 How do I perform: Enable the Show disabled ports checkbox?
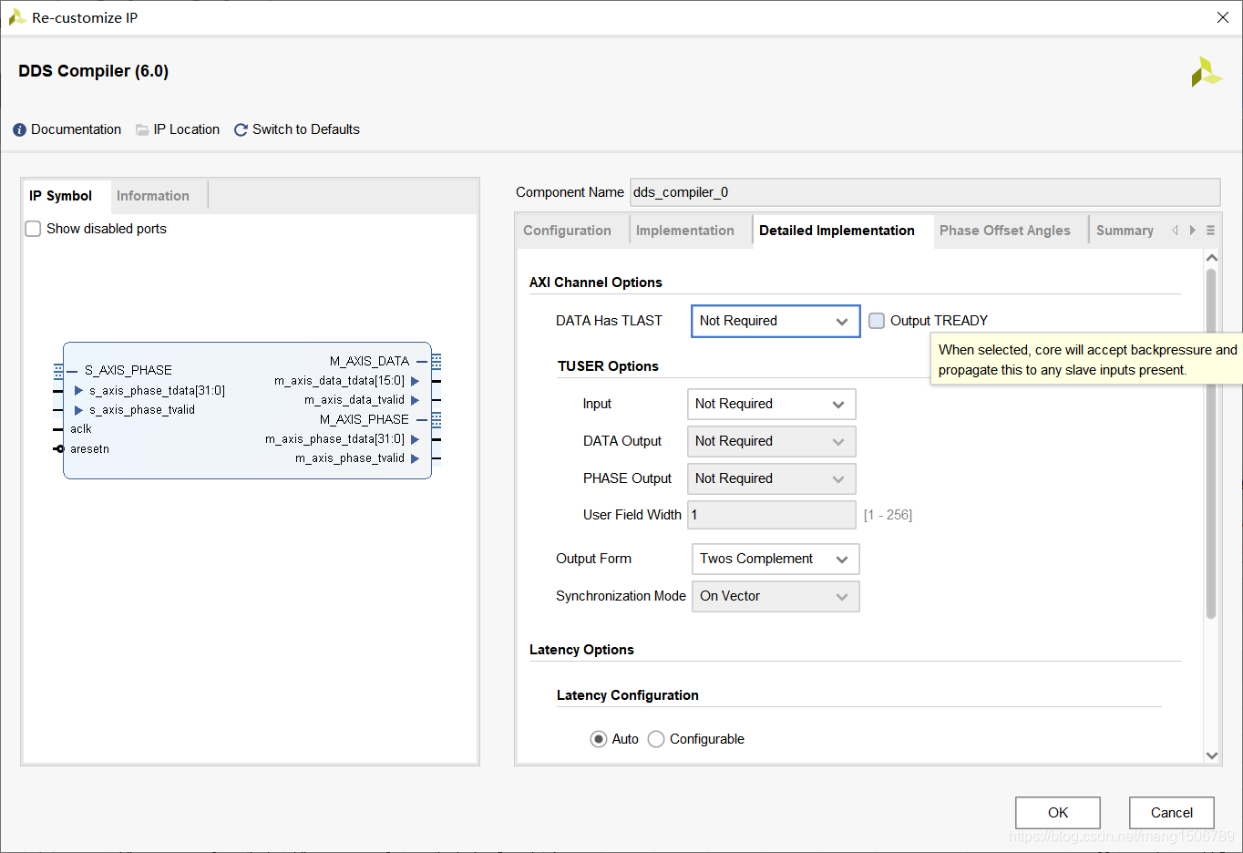pos(33,229)
